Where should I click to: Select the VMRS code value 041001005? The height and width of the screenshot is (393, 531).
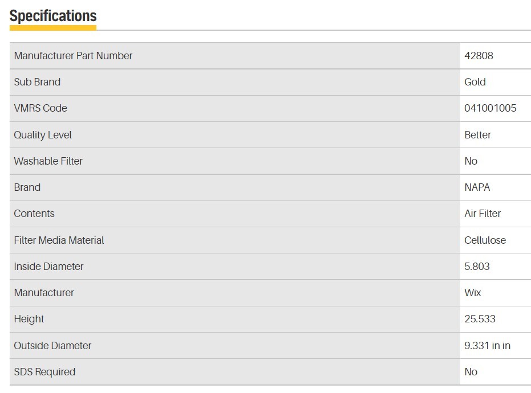pos(490,108)
